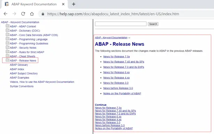Open a new browser tab with the plus
Screen dimensions: 214x134
pos(74,4)
